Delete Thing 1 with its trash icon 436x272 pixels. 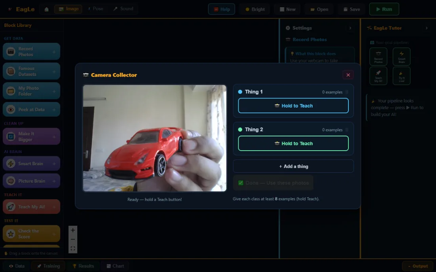point(347,92)
